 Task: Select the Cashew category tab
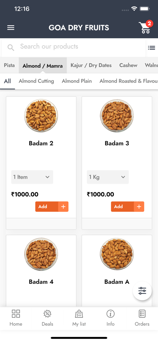click(x=128, y=65)
